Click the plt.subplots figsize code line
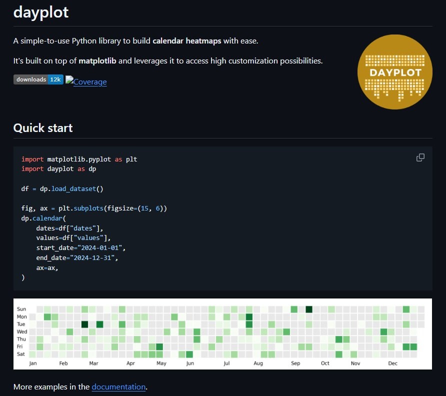Viewport: 446px width, 396px height. pos(94,208)
